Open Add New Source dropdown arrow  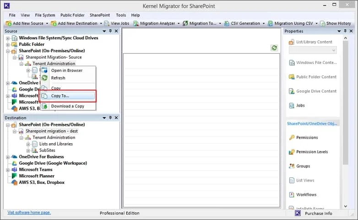47,23
